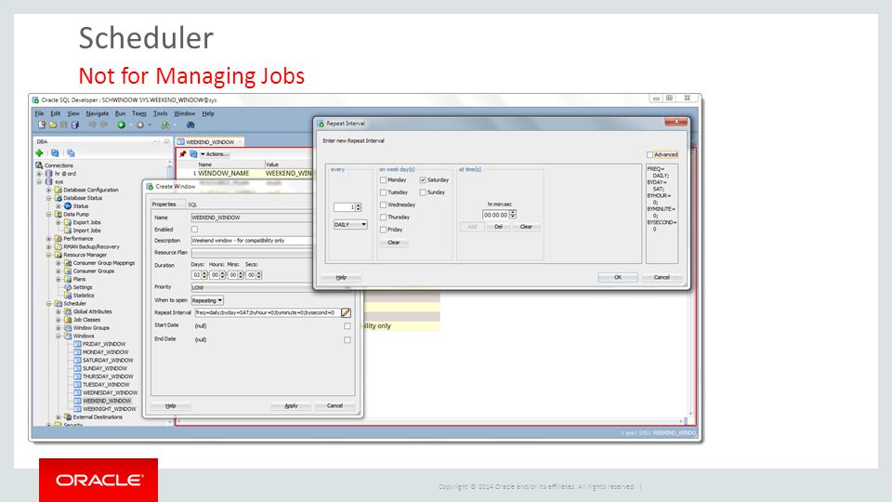Open the Tools menu

click(x=161, y=113)
